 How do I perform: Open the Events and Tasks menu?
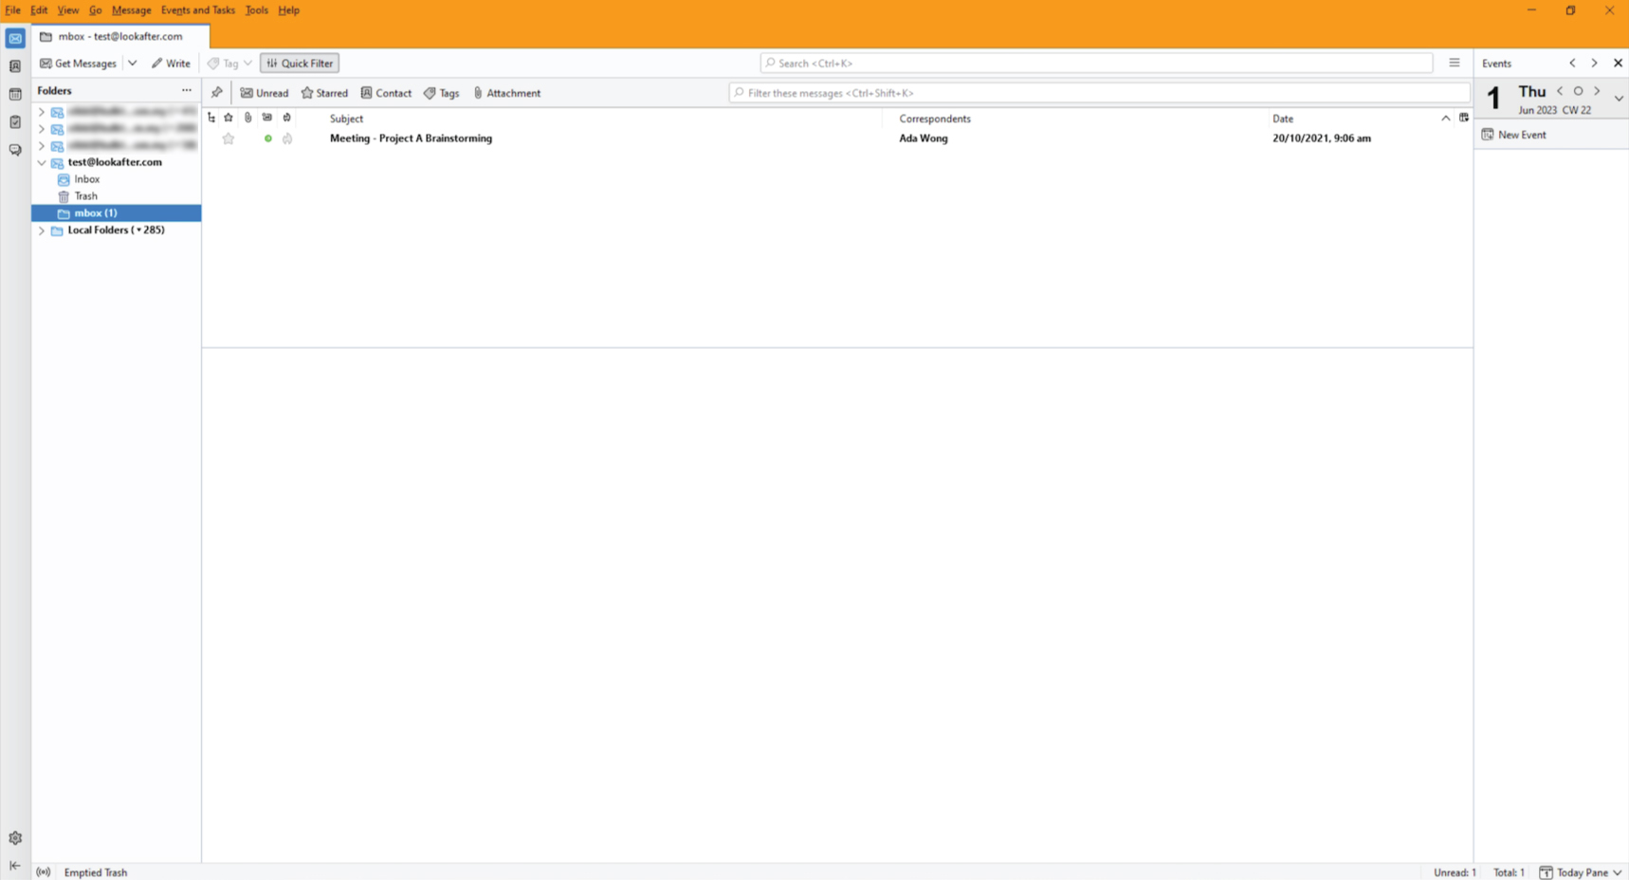coord(197,10)
